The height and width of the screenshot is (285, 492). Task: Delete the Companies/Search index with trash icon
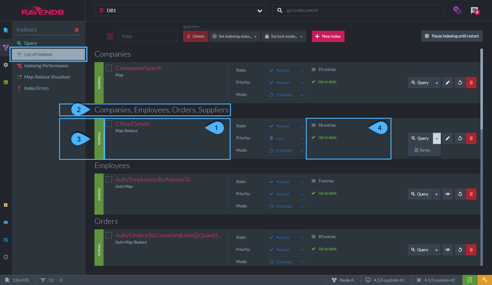point(471,83)
